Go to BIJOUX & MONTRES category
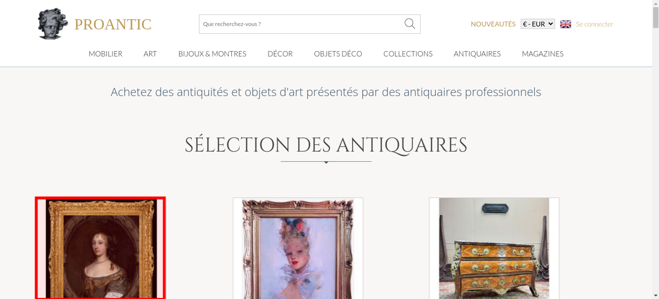The width and height of the screenshot is (659, 299). (212, 54)
